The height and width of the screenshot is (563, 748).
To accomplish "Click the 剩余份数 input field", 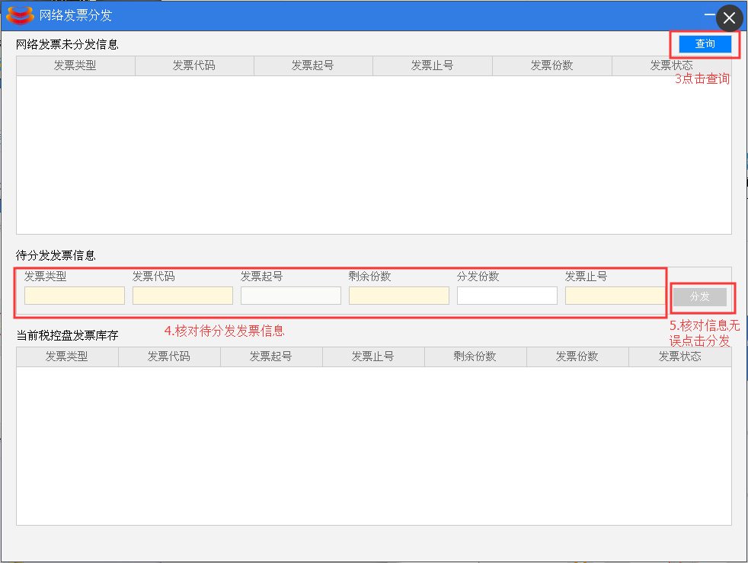I will click(x=399, y=296).
